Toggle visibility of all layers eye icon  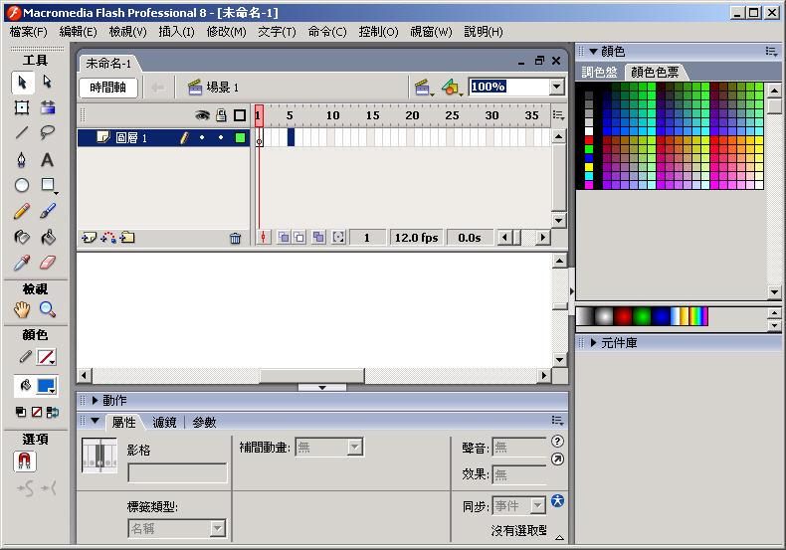coord(202,115)
